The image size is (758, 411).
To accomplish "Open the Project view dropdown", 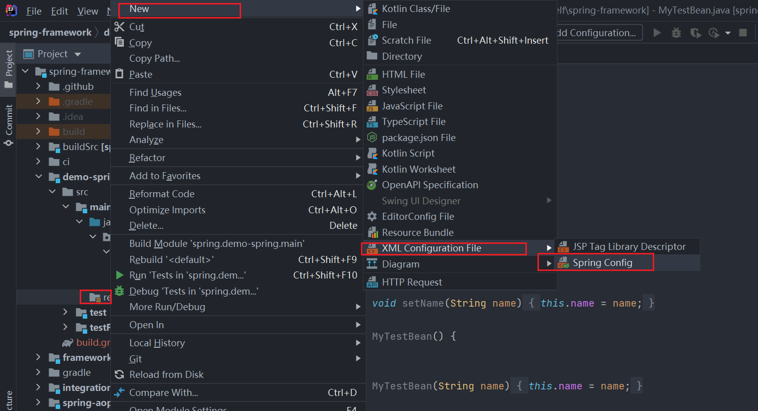I will [77, 54].
